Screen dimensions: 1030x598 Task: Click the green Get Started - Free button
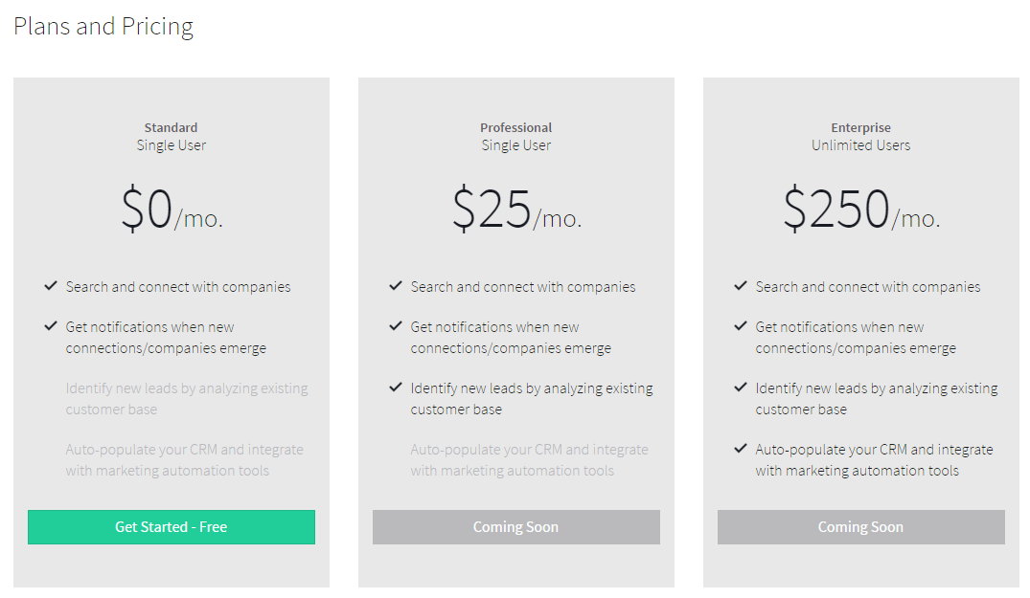click(x=172, y=527)
